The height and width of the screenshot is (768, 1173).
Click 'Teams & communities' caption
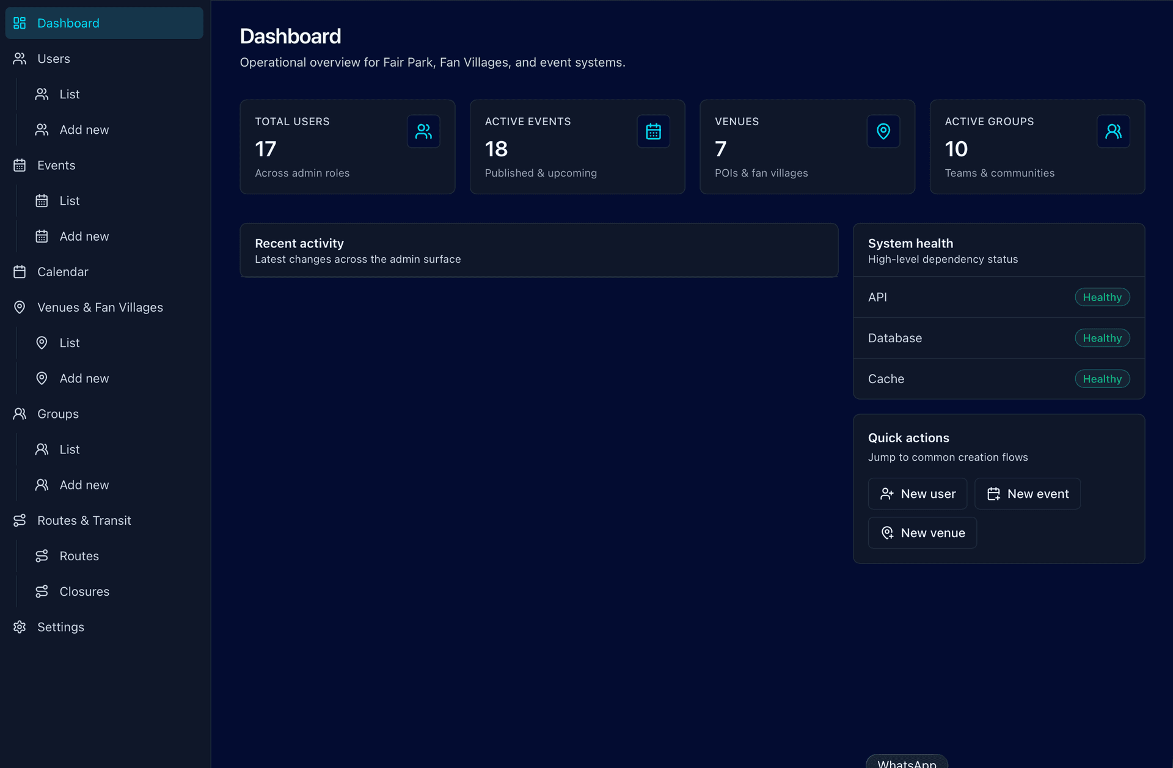[999, 173]
